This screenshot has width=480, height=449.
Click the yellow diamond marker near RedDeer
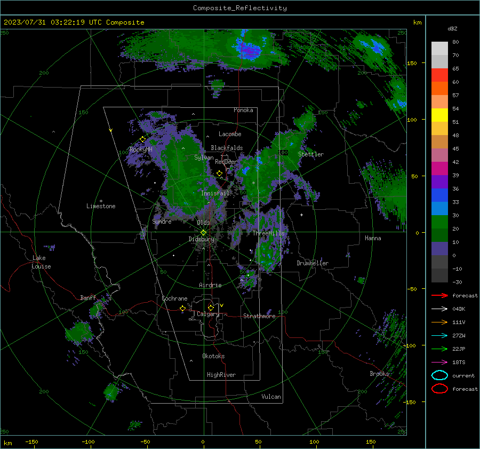click(219, 174)
